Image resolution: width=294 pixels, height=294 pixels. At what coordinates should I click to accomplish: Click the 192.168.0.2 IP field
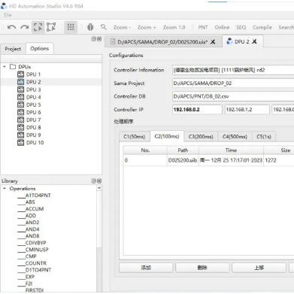click(197, 110)
